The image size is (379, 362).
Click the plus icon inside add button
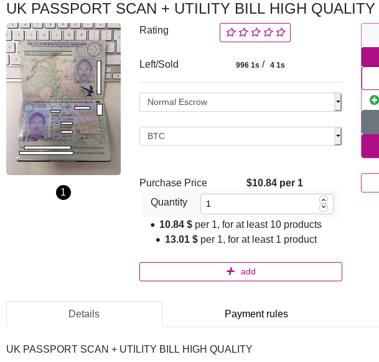230,271
